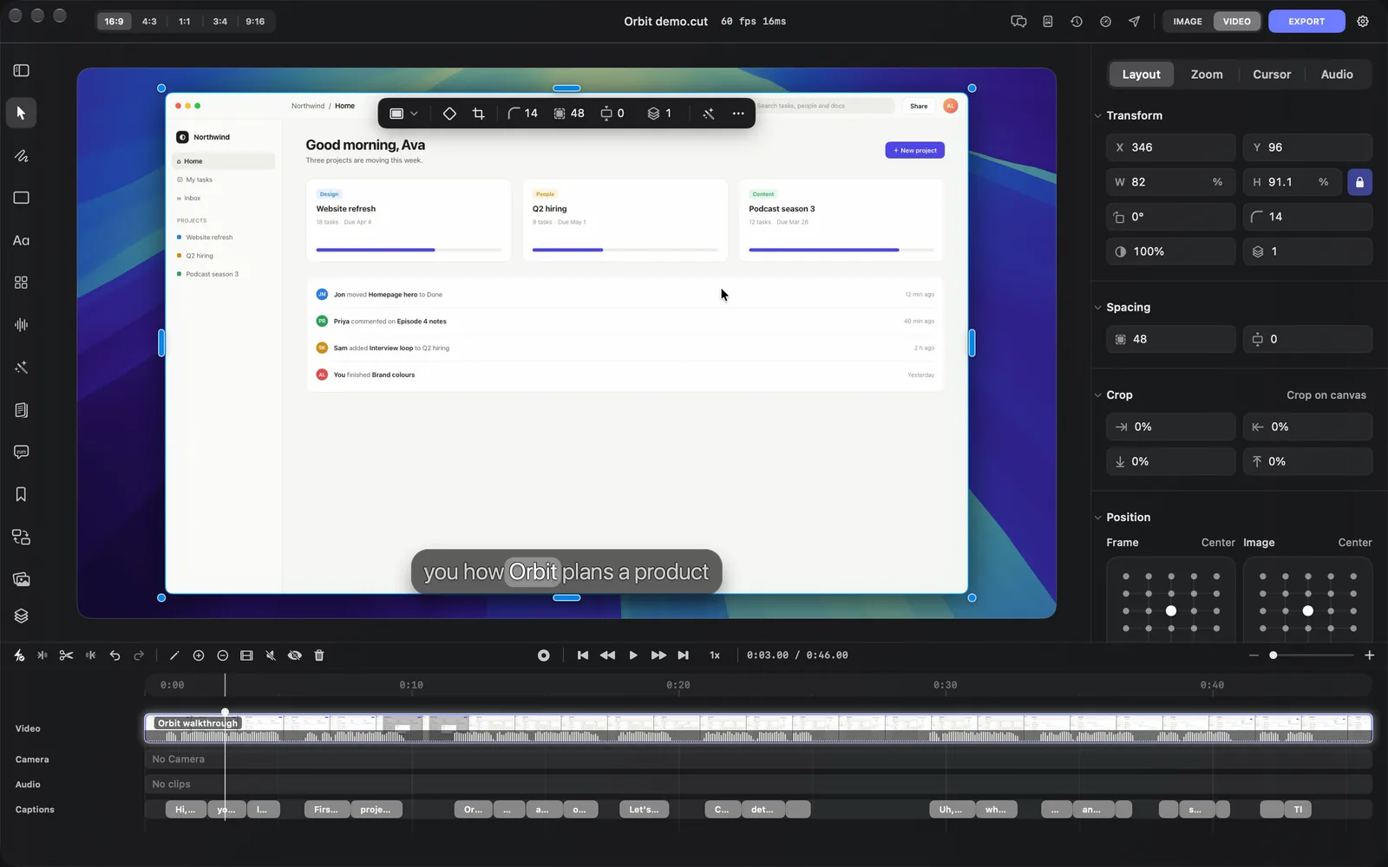This screenshot has width=1388, height=867.
Task: Toggle the aspect ratio lock in Transform
Action: tap(1359, 182)
